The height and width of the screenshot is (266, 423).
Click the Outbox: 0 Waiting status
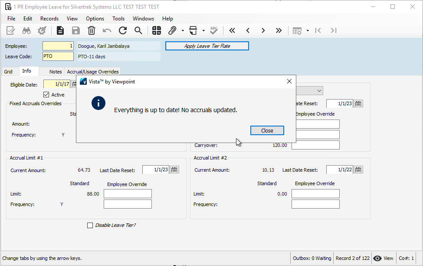pyautogui.click(x=312, y=258)
